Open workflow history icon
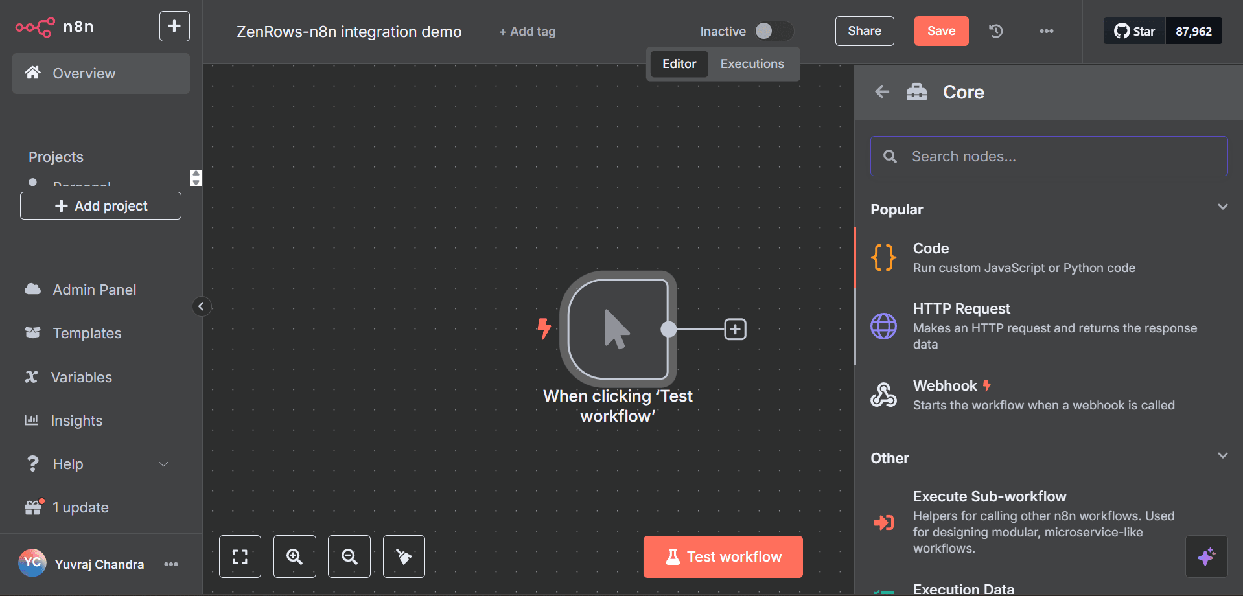This screenshot has height=596, width=1243. [996, 31]
